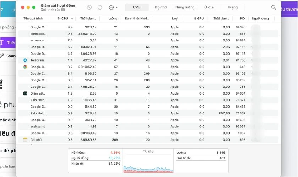Click the stop process X icon
This screenshot has width=298, height=177.
tap(89, 7)
